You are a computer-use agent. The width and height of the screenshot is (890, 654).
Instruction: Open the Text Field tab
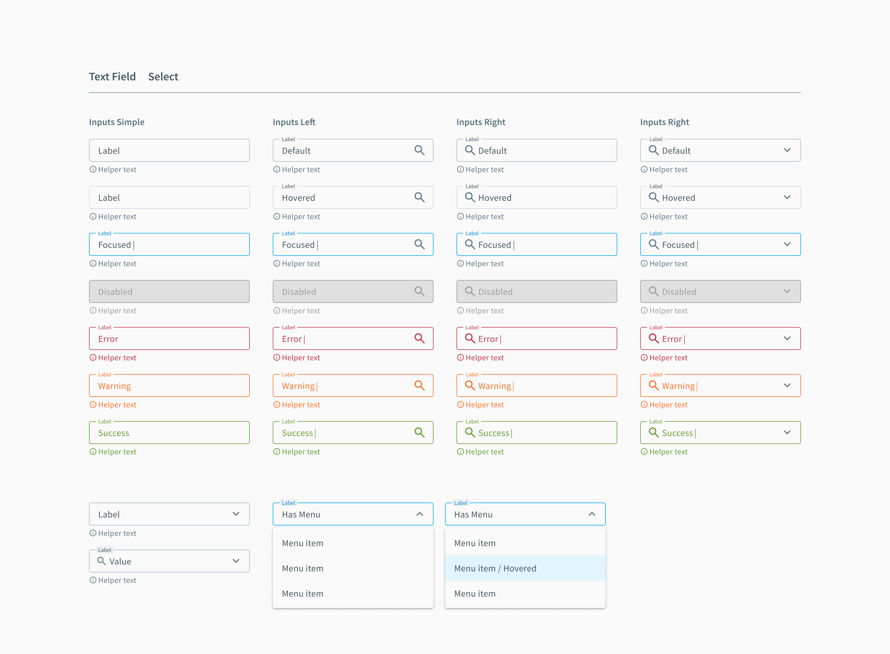coord(112,76)
